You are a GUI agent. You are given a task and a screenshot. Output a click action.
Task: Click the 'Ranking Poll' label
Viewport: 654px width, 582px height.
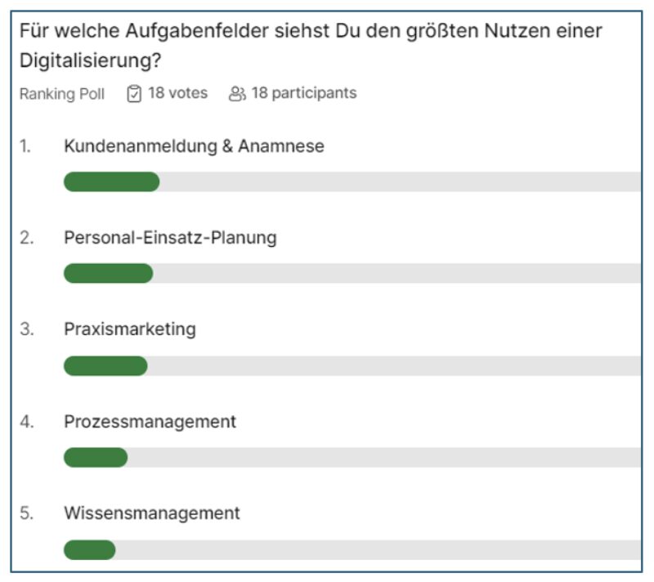(x=63, y=93)
